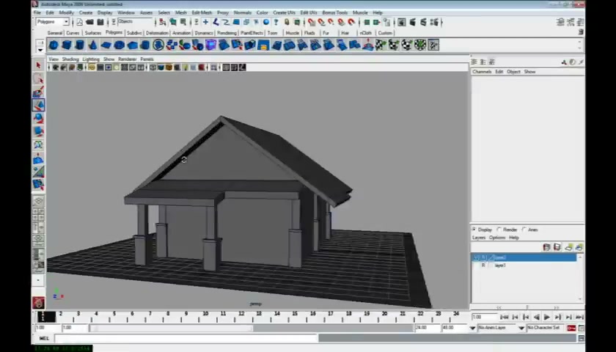Open the shelf options arrow menu
The height and width of the screenshot is (352, 616).
click(x=40, y=51)
